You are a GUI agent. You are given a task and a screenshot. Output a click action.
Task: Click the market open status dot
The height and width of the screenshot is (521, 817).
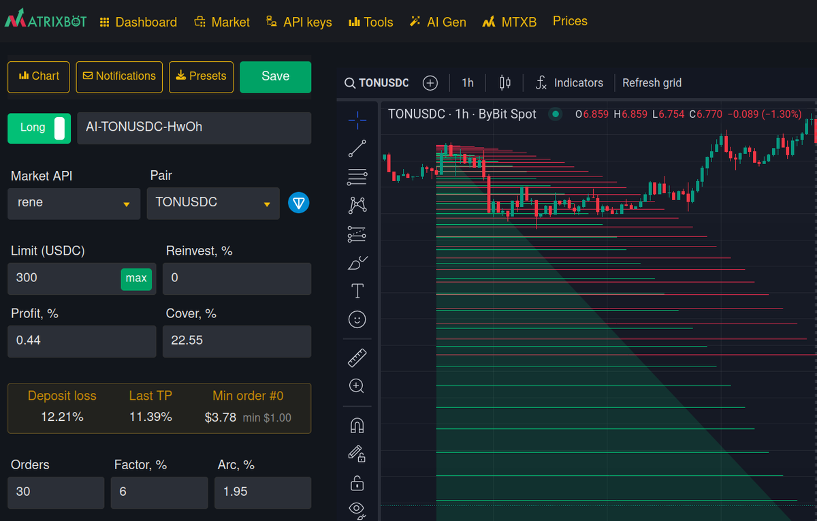[556, 114]
